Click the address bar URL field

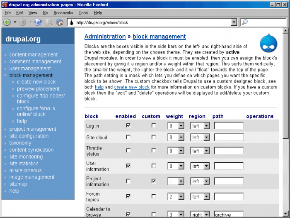152,22
